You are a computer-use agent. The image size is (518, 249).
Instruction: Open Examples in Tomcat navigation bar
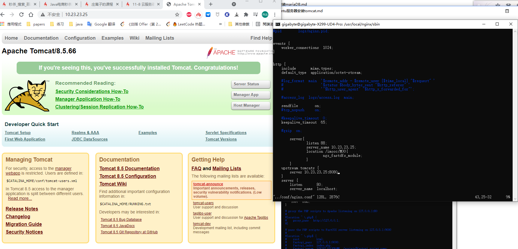[113, 38]
